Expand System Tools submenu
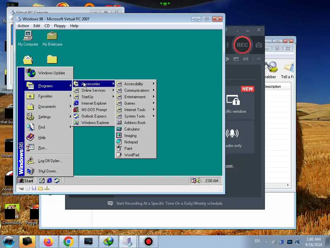 click(136, 116)
